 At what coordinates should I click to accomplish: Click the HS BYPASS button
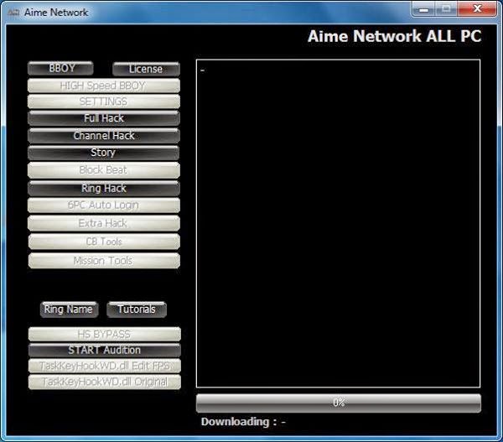(x=105, y=334)
